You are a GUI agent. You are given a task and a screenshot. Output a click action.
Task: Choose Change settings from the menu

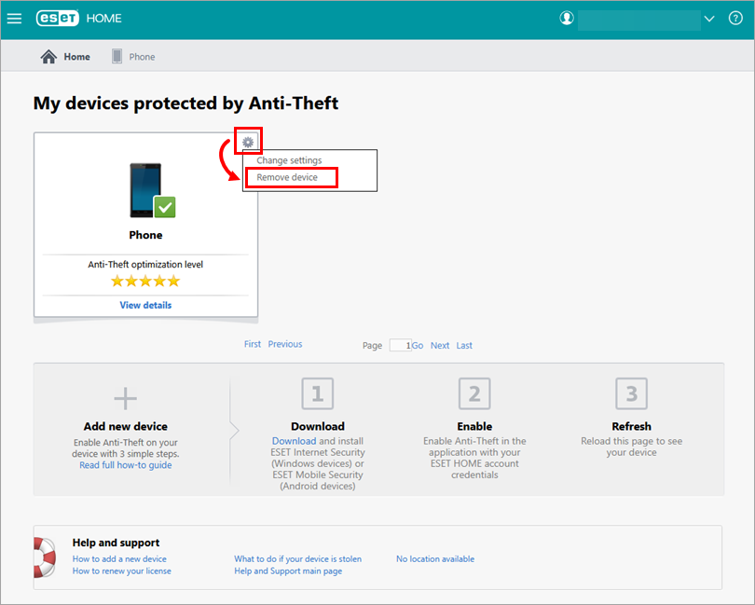pos(289,160)
